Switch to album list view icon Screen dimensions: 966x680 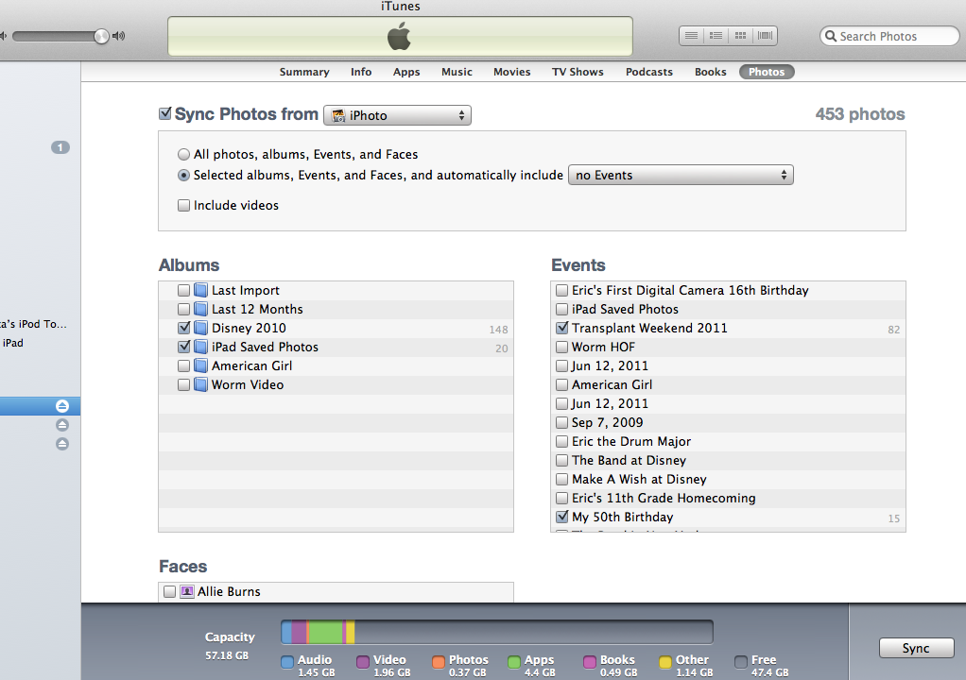point(716,36)
